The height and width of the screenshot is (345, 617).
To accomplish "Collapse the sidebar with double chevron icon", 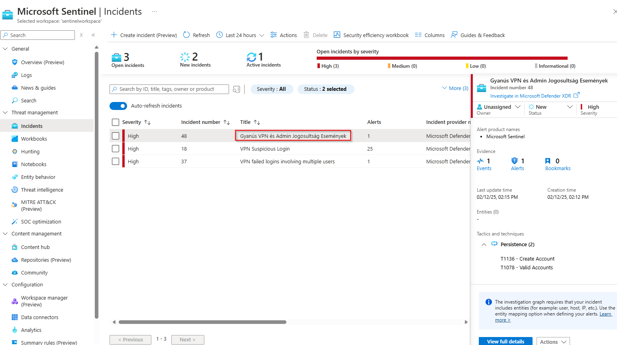I will point(93,35).
